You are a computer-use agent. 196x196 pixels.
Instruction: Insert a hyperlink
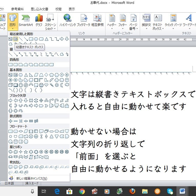coord(67,21)
